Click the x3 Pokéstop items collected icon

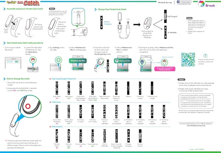tap(140, 112)
